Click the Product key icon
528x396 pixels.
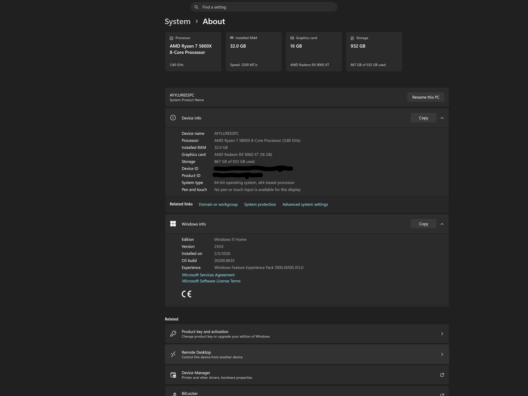173,334
